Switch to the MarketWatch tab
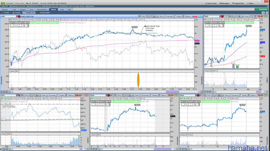Viewport: 270px width, 151px height. pos(42,10)
